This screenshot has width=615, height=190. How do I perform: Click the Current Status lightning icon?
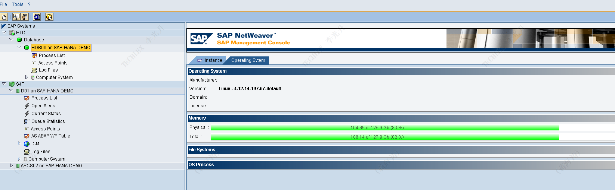click(27, 114)
